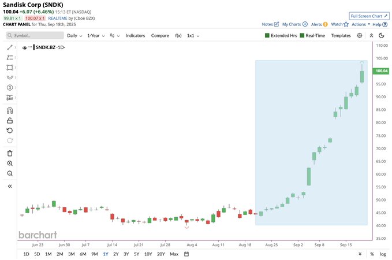Switch to dark mode moon icon
The width and height of the screenshot is (392, 260).
[382, 36]
